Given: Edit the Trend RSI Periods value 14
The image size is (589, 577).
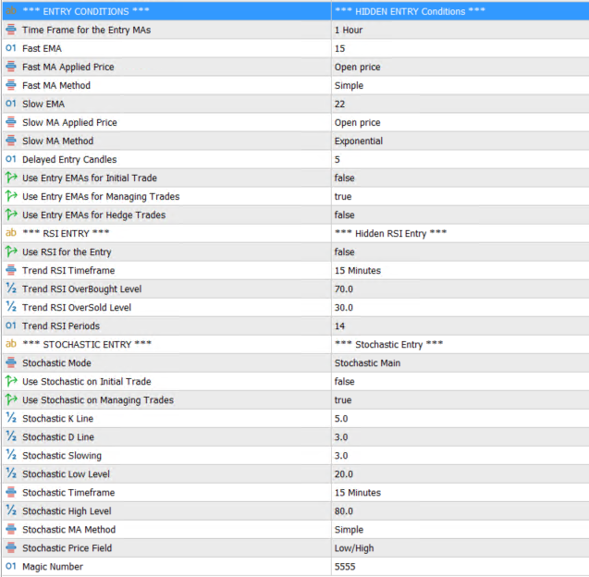Looking at the screenshot, I should [x=460, y=325].
